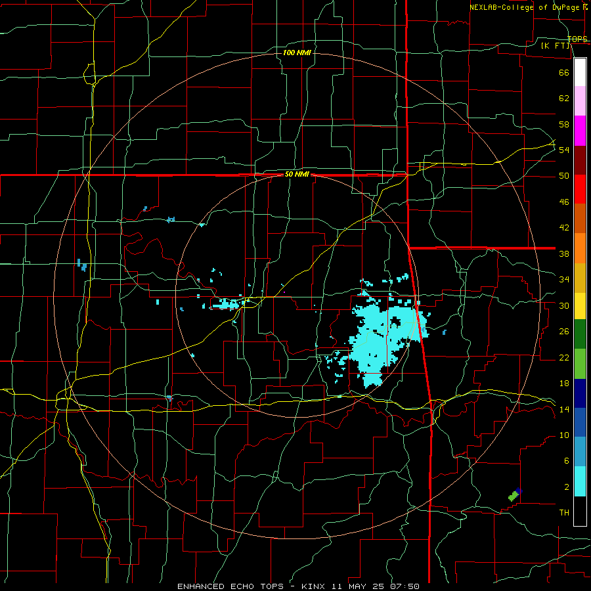Click the legend value "46"
The height and width of the screenshot is (591, 591).
[x=564, y=202]
